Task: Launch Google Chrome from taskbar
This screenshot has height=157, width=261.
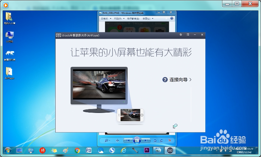Action: 77,151
